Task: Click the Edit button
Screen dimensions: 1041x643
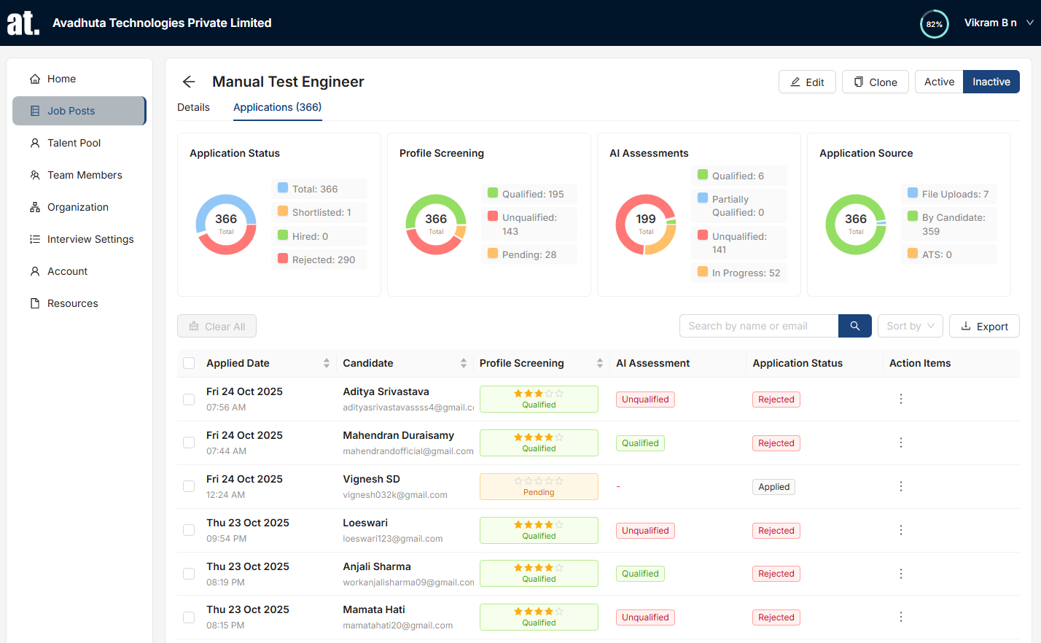Action: [807, 82]
